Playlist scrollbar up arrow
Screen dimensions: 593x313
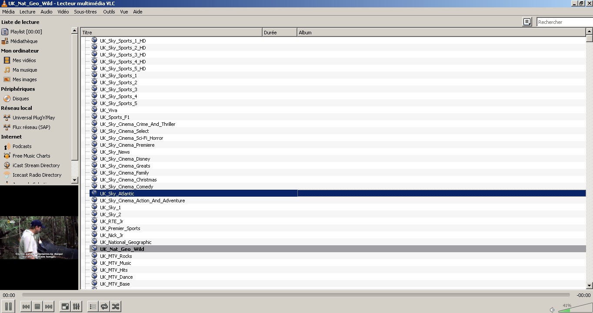(590, 31)
